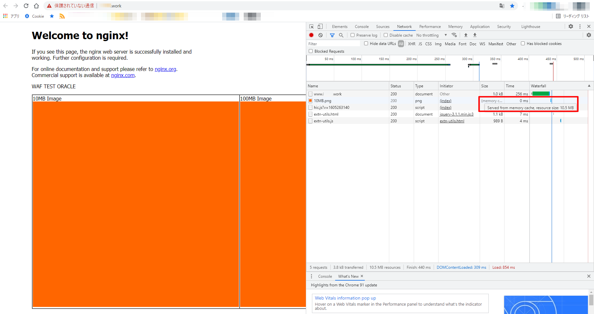Switch to the Console tab
This screenshot has width=594, height=314.
tap(362, 27)
